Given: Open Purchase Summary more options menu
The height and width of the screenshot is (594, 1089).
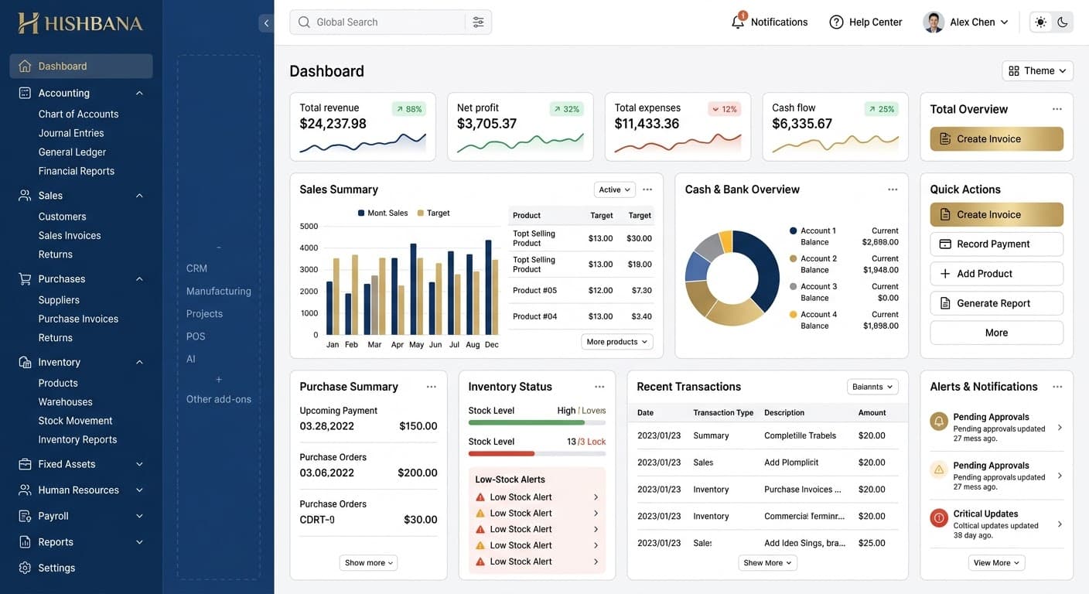Looking at the screenshot, I should pyautogui.click(x=431, y=387).
